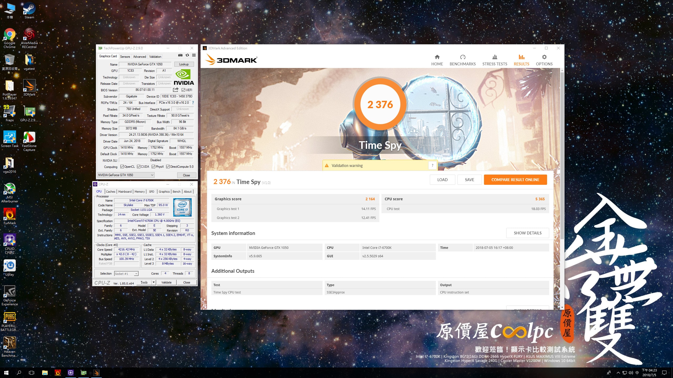Open the 3DMark desktop shortcut
Image resolution: width=673 pixels, height=378 pixels.
click(x=29, y=88)
